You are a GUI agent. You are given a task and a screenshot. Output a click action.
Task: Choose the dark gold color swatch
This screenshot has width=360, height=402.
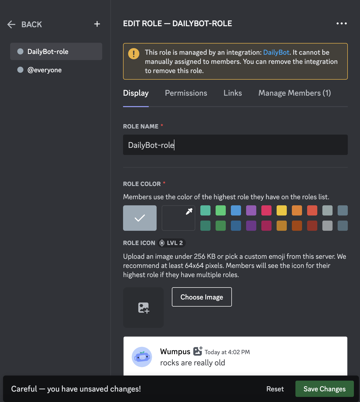[x=282, y=226]
